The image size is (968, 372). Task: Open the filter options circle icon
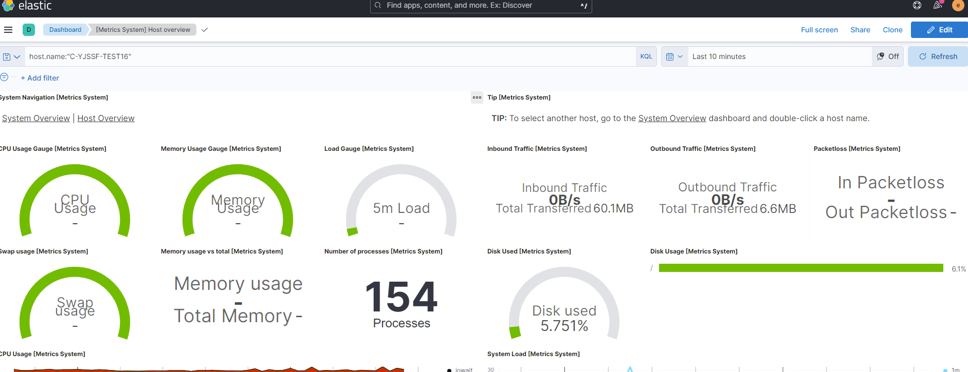pyautogui.click(x=4, y=77)
